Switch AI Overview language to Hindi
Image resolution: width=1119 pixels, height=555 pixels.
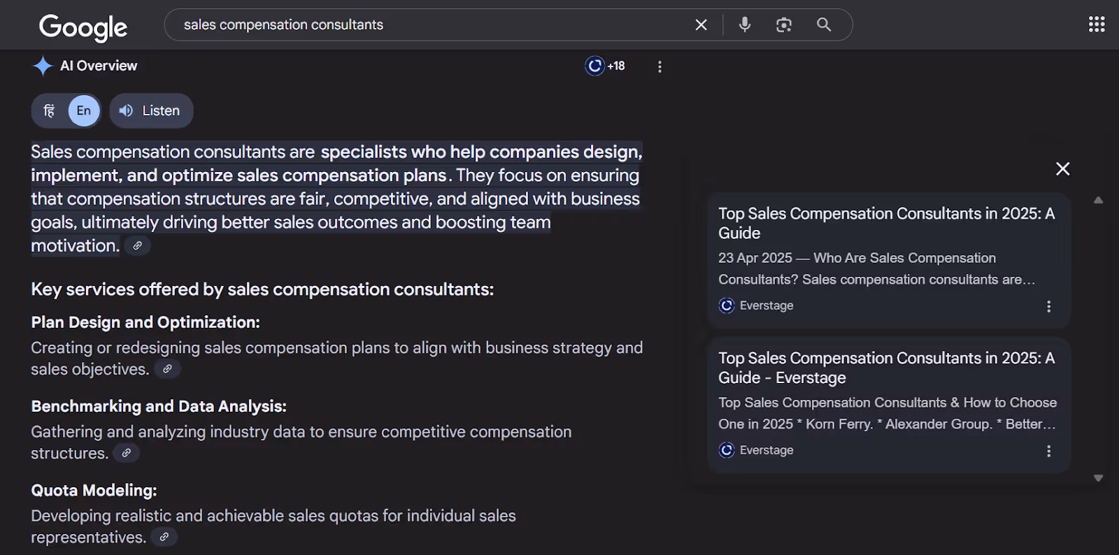(49, 110)
